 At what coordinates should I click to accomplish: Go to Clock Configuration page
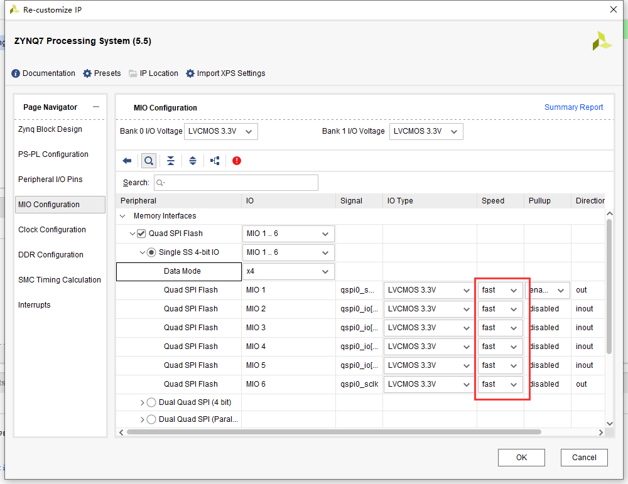pos(52,230)
